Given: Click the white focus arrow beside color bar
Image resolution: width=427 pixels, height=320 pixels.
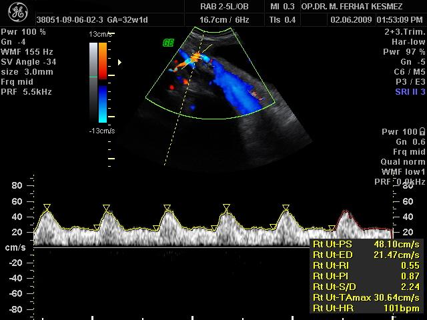Looking at the screenshot, I should tap(120, 63).
